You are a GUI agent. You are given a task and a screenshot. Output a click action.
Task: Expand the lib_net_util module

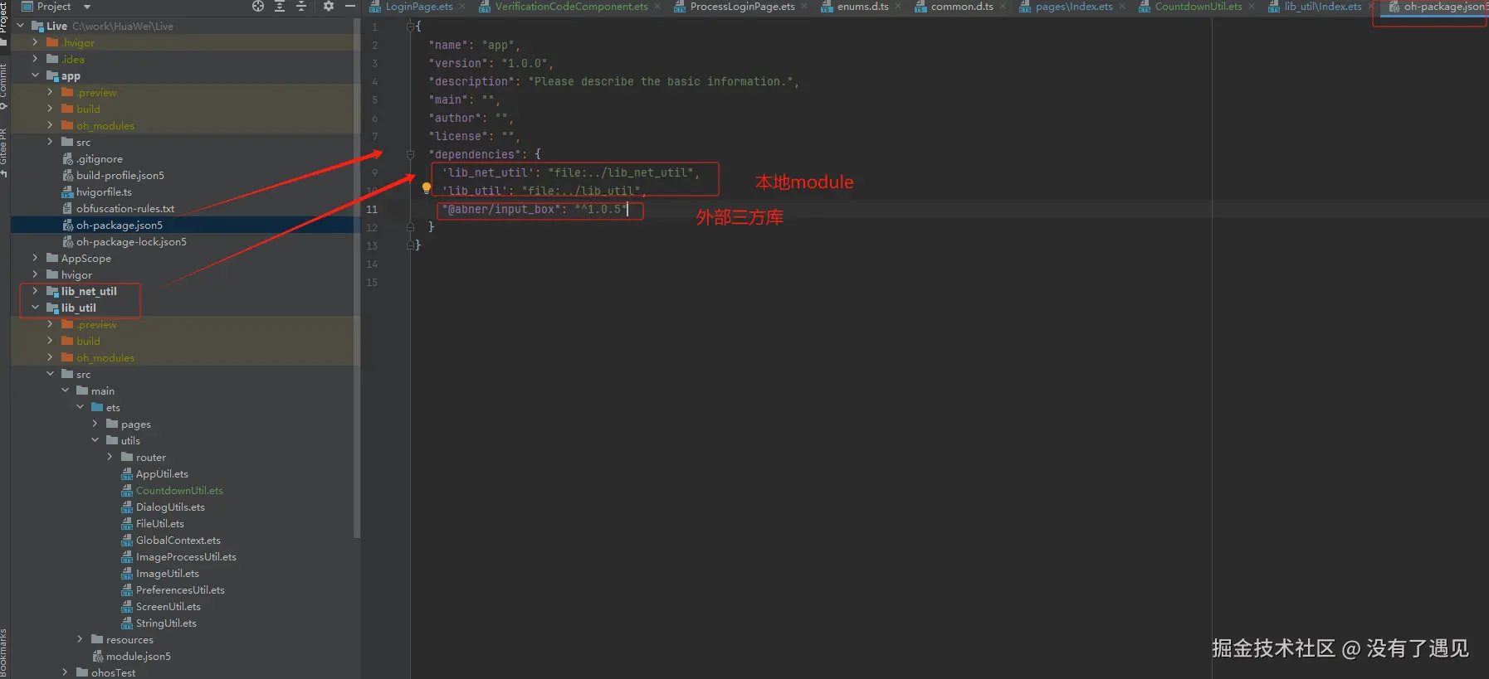35,291
